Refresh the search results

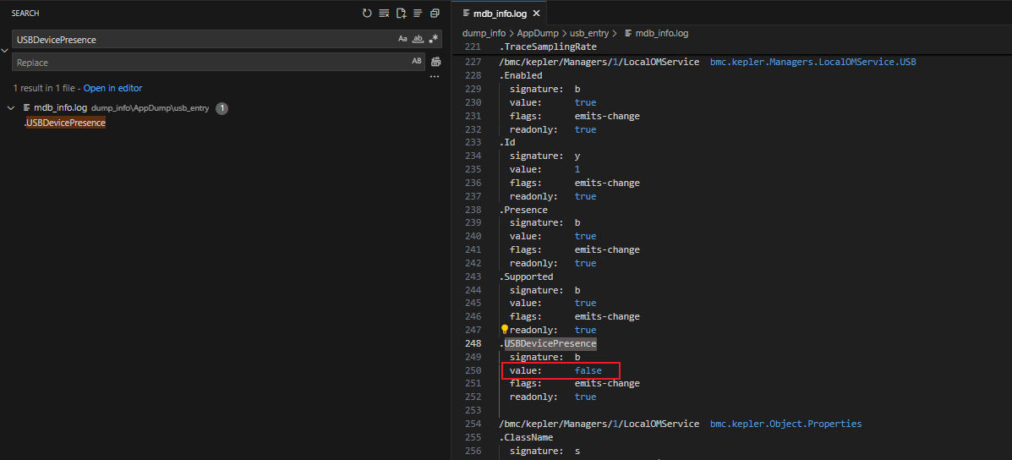tap(367, 14)
